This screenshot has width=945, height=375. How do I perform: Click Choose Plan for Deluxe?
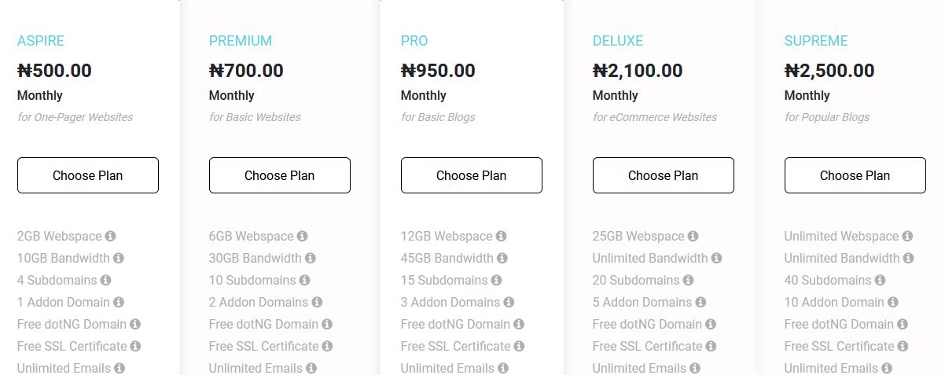(664, 175)
